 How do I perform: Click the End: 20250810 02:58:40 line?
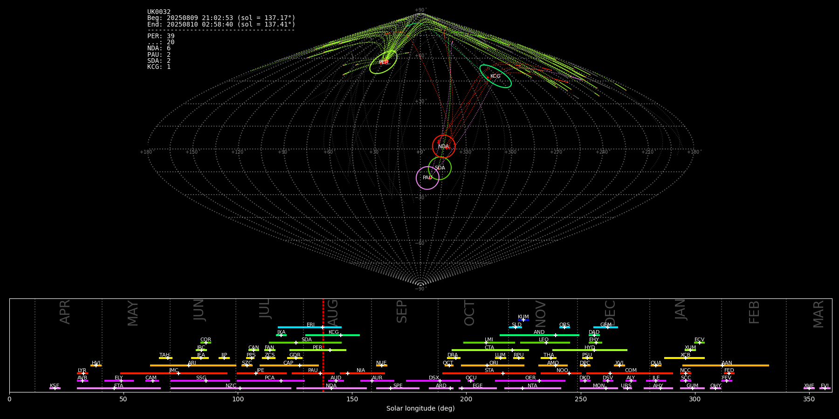[221, 24]
